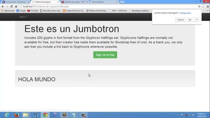Switch to the Nueva pestaña tab

point(104,2)
